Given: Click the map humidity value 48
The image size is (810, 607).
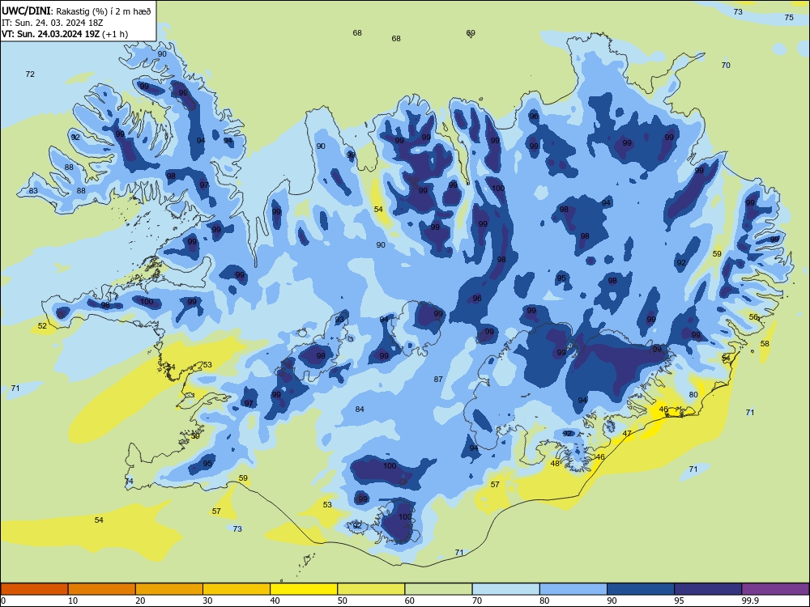Looking at the screenshot, I should click(555, 464).
